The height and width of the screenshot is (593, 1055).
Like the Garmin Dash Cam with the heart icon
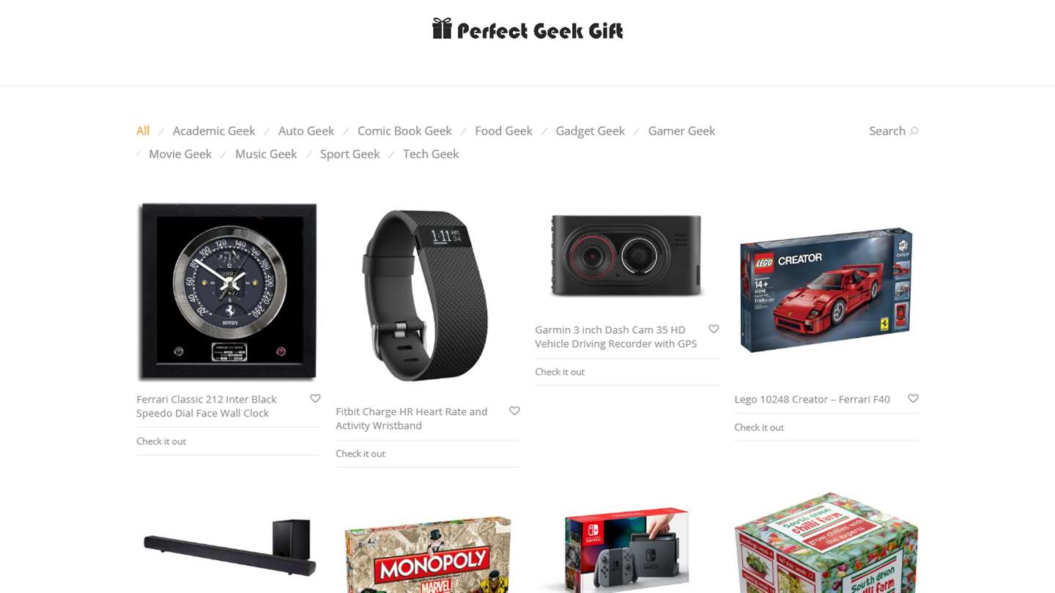(714, 329)
